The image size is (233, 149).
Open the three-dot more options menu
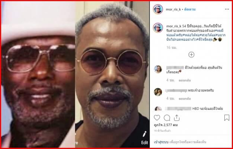tap(227, 9)
